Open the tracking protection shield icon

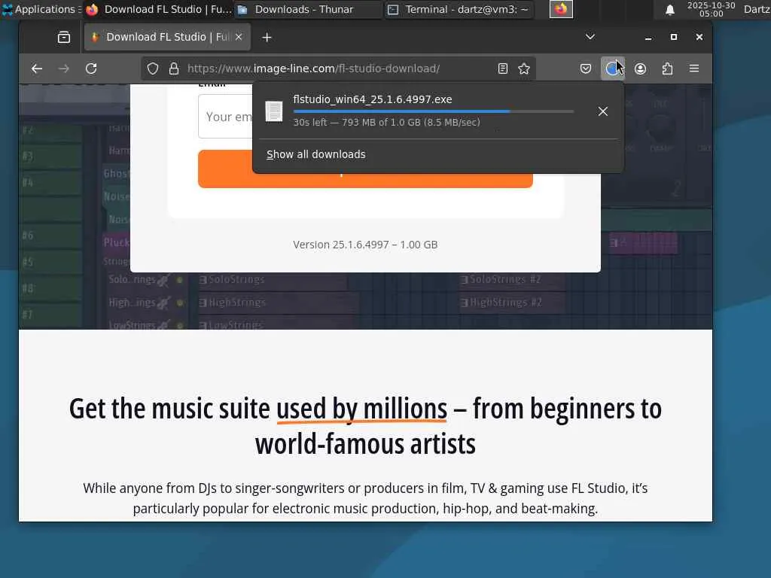pos(153,68)
